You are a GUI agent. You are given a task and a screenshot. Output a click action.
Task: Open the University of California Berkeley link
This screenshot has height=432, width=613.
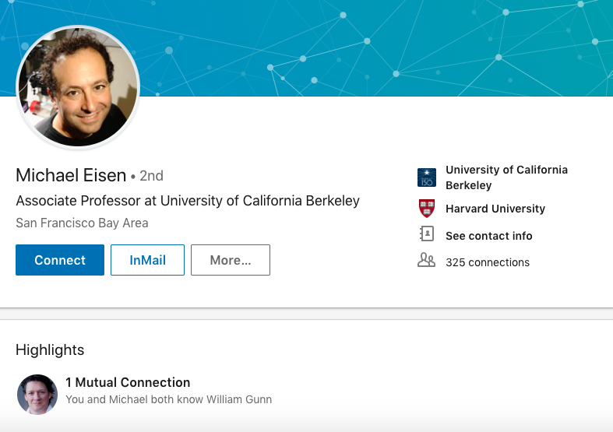[506, 177]
